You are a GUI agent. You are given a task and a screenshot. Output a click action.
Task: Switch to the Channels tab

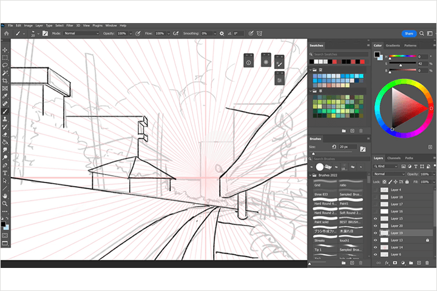pyautogui.click(x=394, y=158)
